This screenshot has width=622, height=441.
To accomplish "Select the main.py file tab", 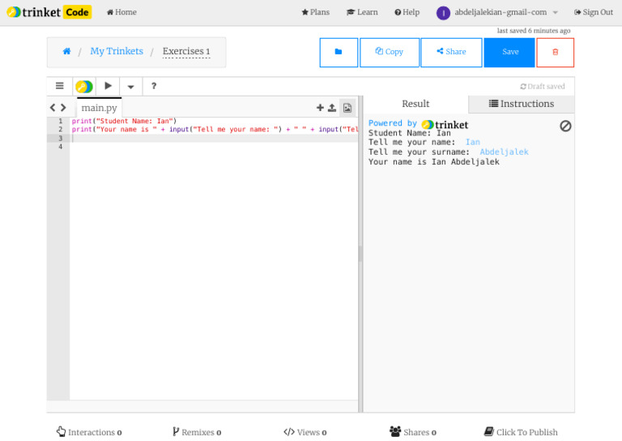I will point(99,108).
